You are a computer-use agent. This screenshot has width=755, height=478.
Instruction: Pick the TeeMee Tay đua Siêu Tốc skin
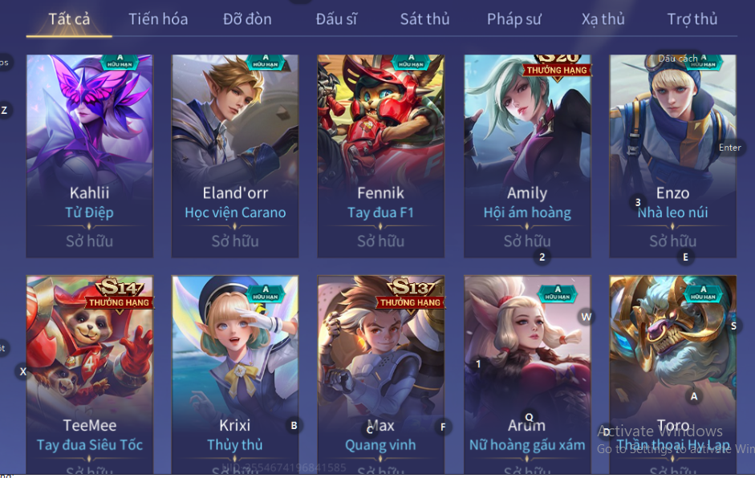tap(90, 375)
